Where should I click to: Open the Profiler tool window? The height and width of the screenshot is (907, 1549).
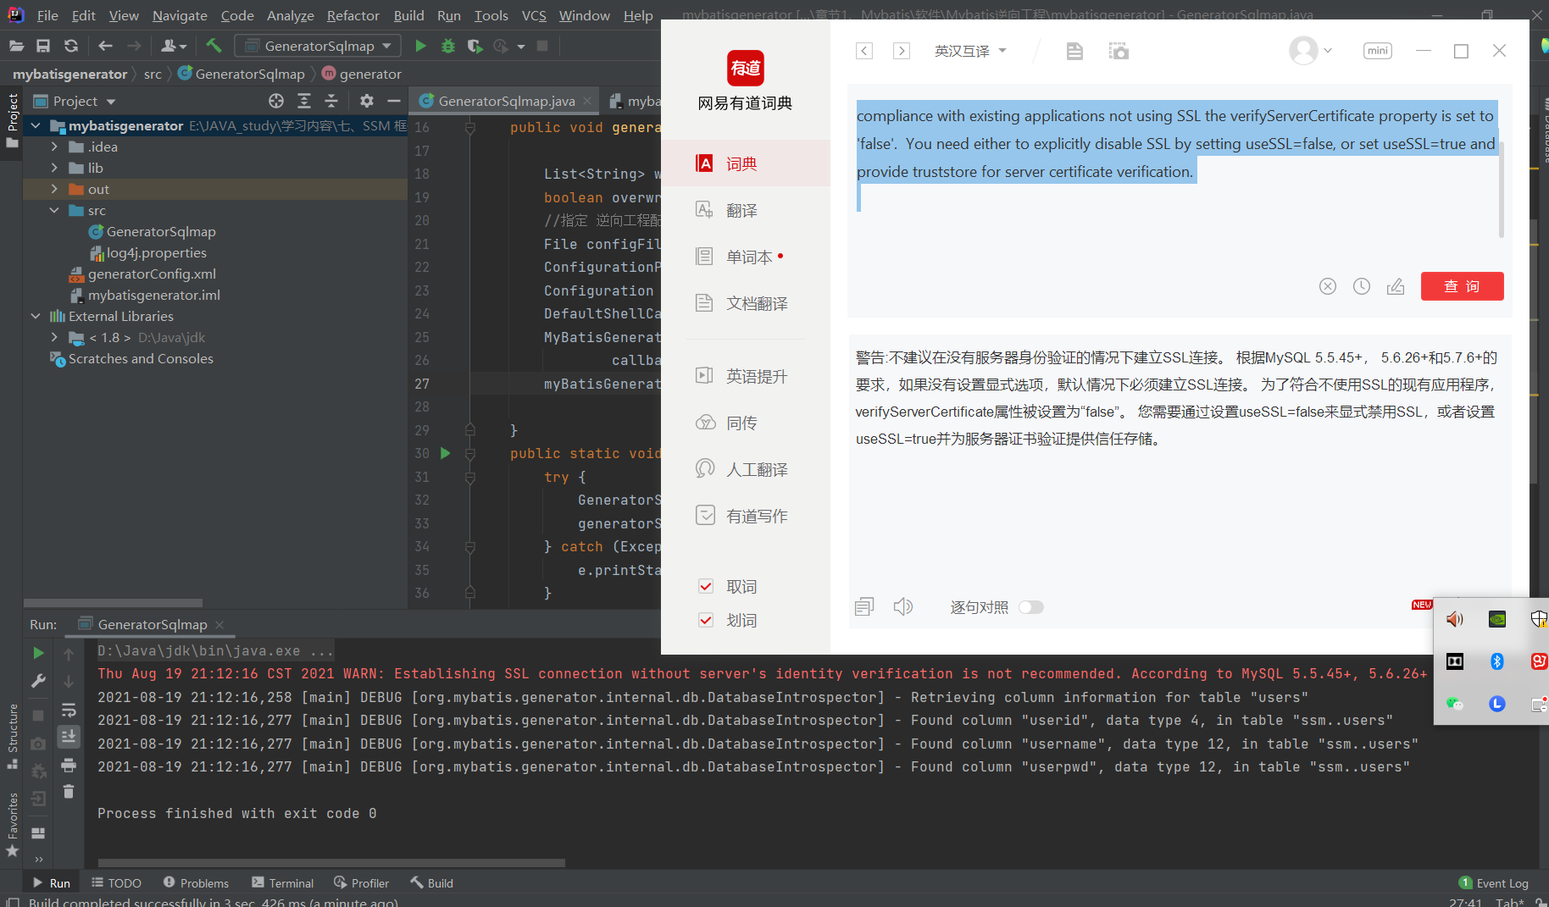362,882
